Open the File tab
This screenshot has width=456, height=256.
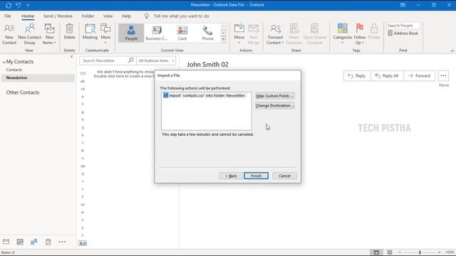(8, 16)
